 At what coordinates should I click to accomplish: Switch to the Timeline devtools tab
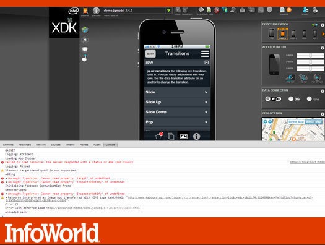click(70, 145)
